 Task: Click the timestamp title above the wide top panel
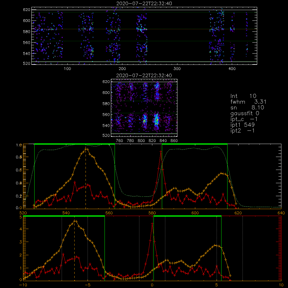(144, 3)
